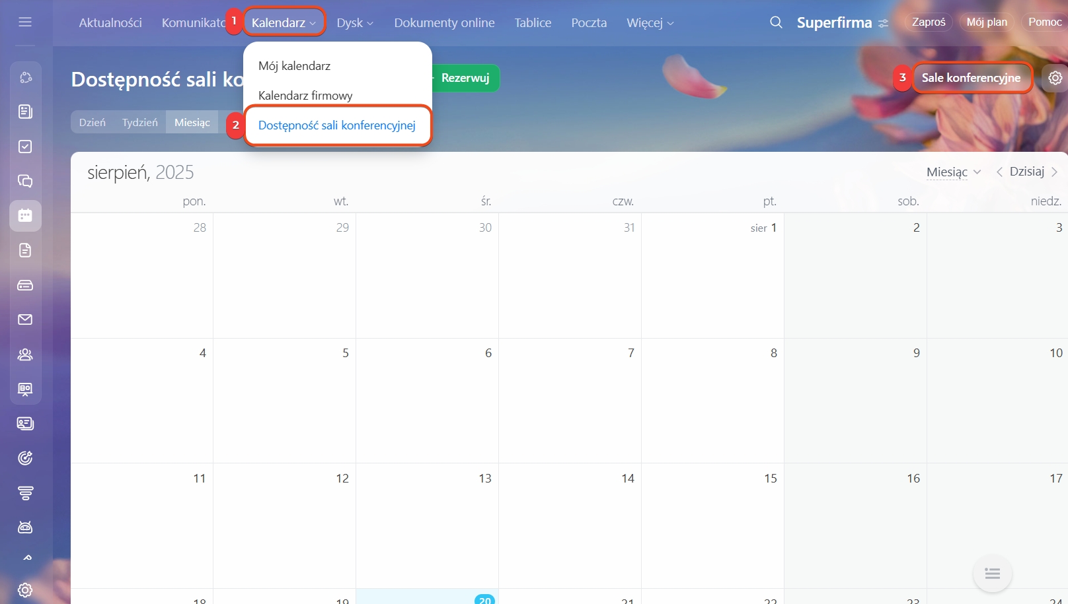
Task: Open the people groups icon in sidebar
Action: (25, 354)
